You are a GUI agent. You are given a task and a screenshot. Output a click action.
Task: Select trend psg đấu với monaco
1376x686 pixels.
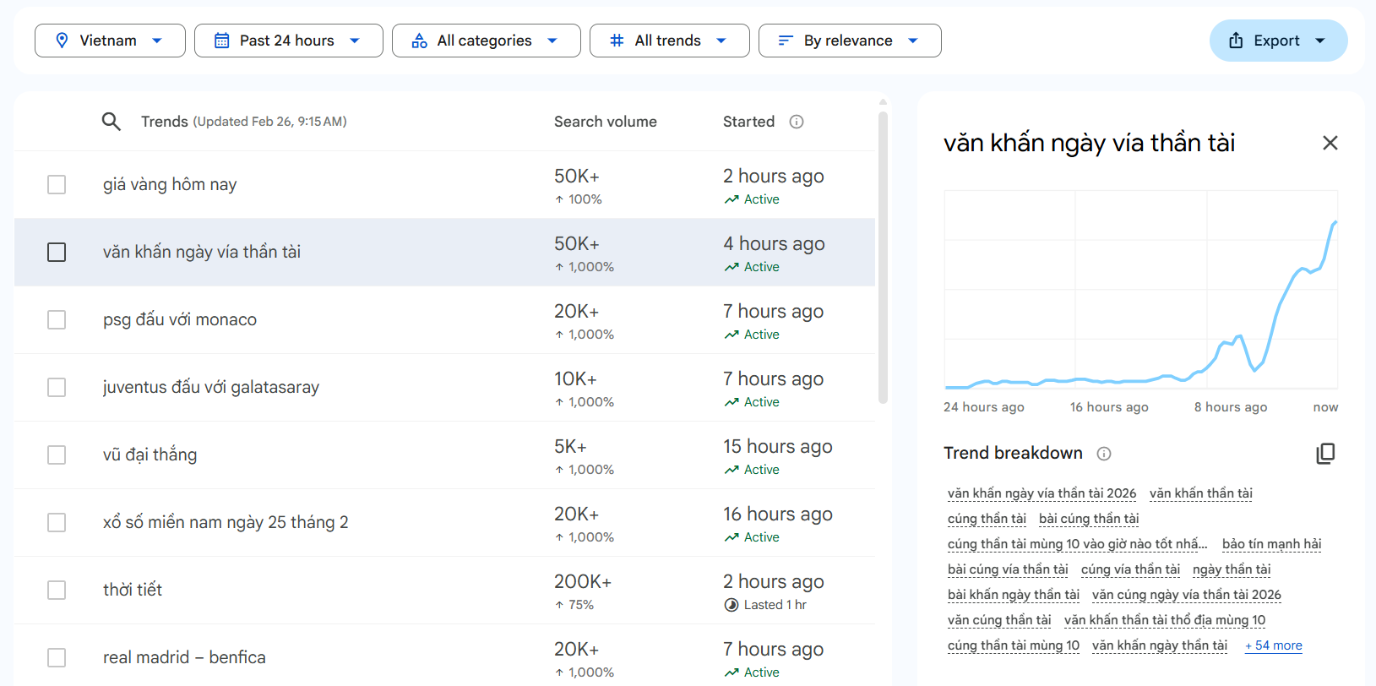pyautogui.click(x=180, y=319)
